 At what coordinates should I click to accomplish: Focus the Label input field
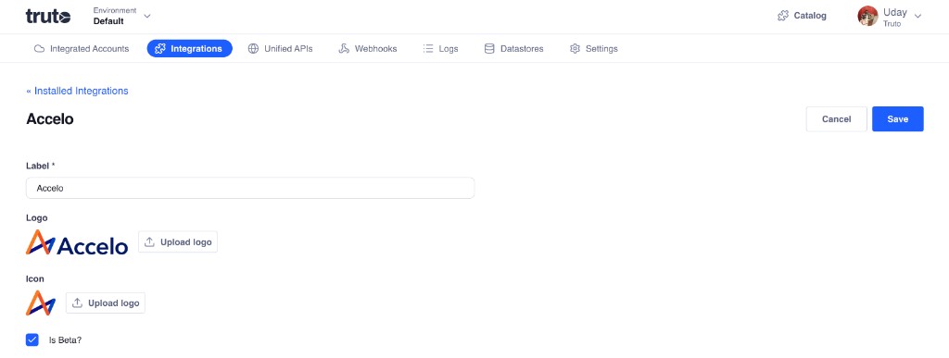click(250, 189)
